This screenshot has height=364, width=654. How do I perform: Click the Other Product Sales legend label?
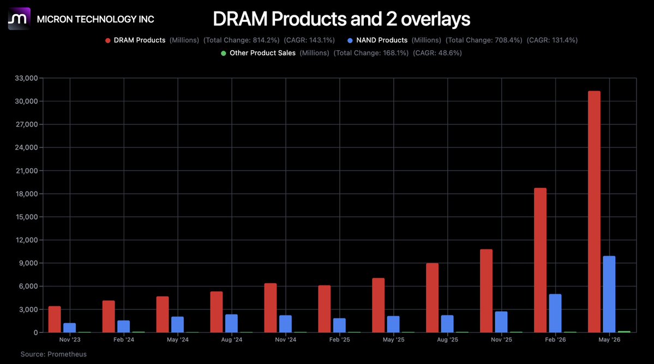pyautogui.click(x=262, y=53)
